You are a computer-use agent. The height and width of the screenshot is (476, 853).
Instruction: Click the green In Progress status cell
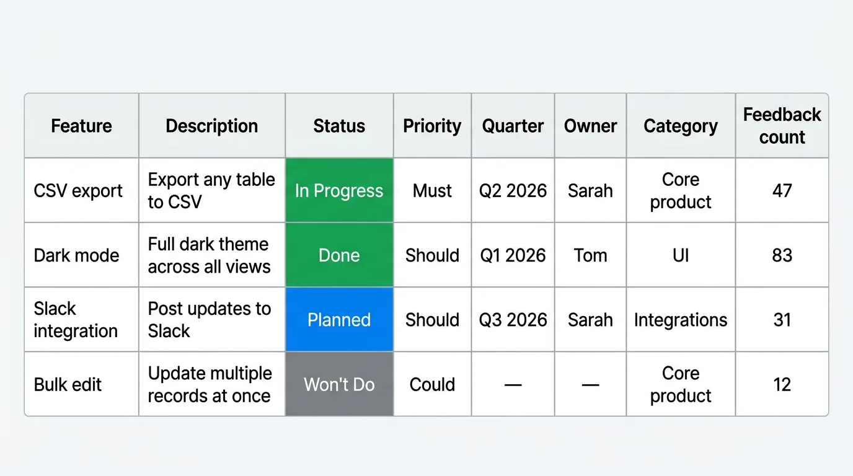click(339, 190)
